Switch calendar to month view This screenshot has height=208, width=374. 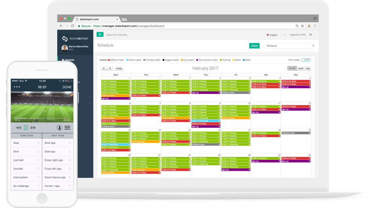(292, 69)
